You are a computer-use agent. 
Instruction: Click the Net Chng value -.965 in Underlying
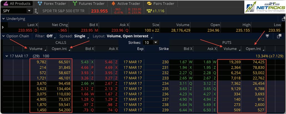click(62, 30)
